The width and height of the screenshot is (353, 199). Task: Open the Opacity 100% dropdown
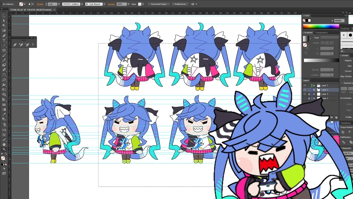[128, 4]
